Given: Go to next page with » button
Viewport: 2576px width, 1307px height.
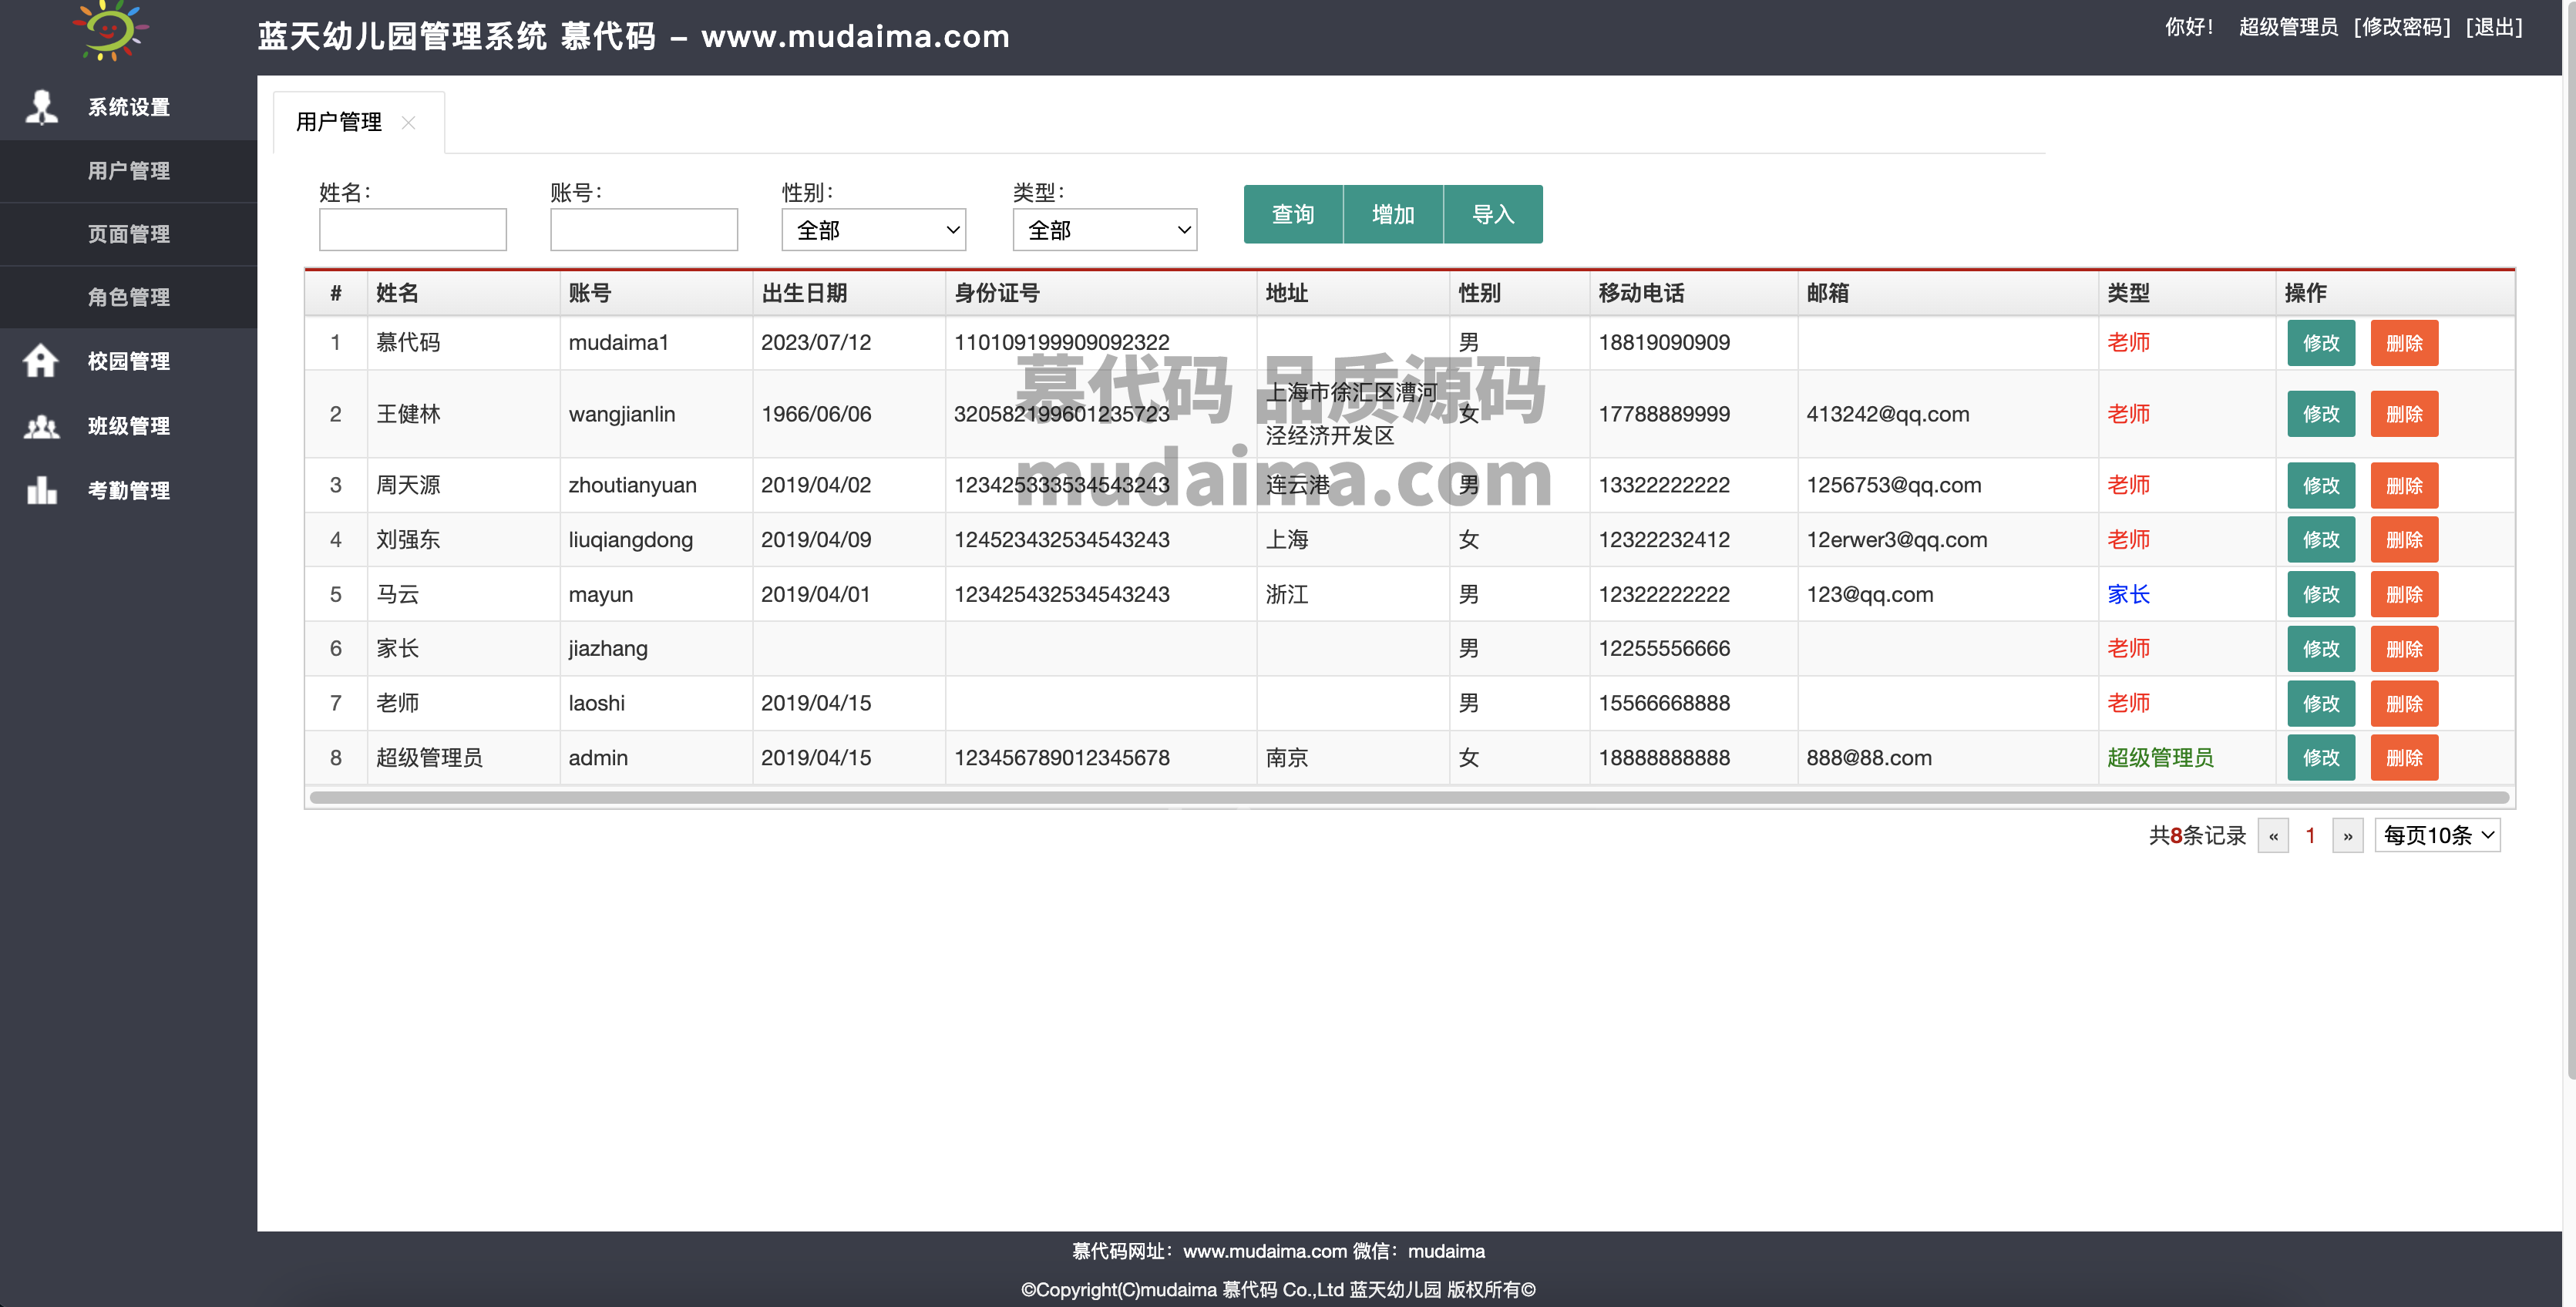Looking at the screenshot, I should pyautogui.click(x=2347, y=835).
